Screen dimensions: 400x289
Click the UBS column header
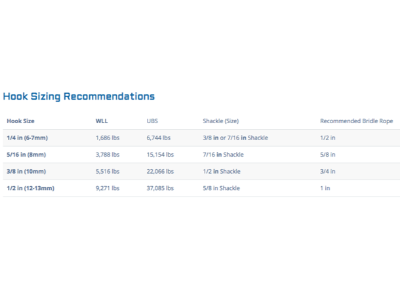(152, 121)
